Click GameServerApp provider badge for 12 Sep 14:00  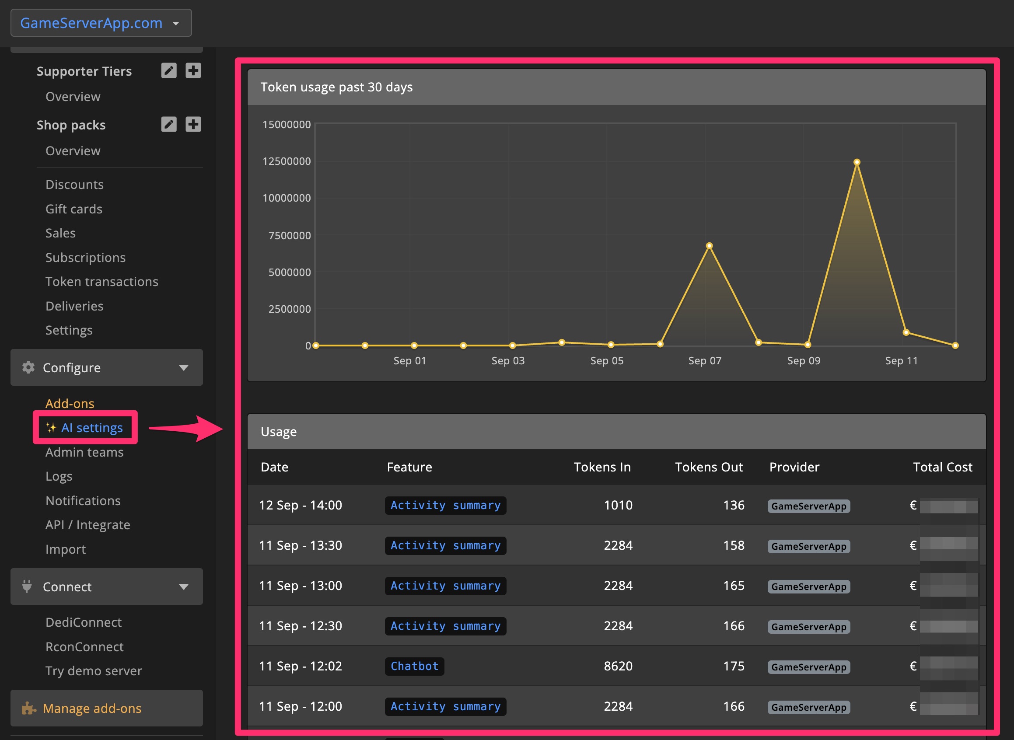[x=809, y=506]
